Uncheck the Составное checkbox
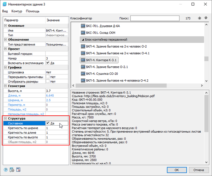212x176 pixels. pyautogui.click(x=48, y=123)
